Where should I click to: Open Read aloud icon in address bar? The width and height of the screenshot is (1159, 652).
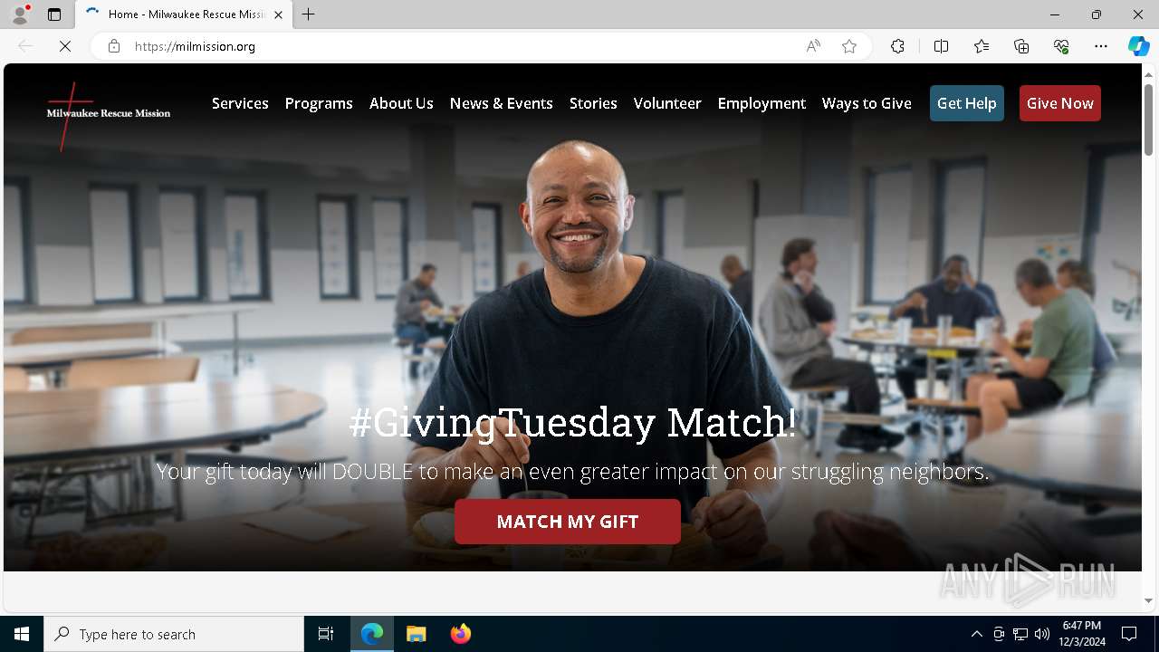coord(813,46)
